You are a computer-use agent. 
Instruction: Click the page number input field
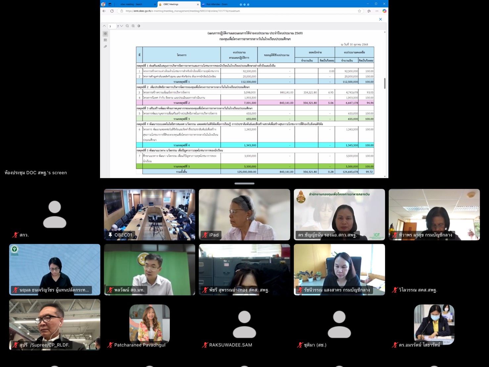coord(112,26)
